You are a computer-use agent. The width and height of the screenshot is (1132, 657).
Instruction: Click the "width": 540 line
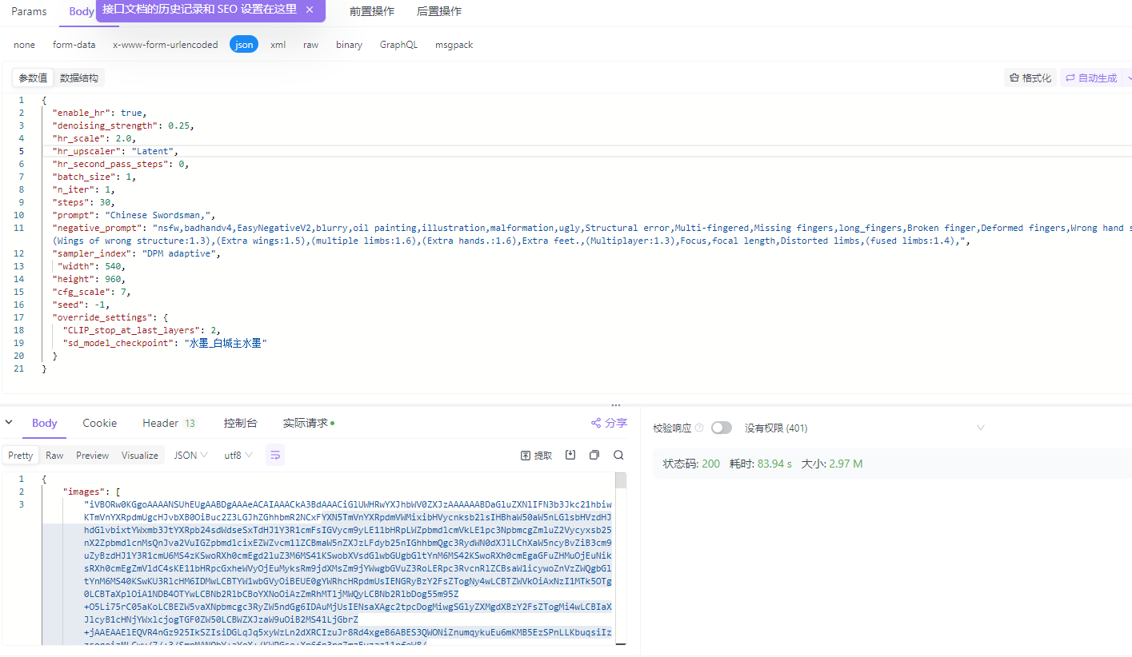pyautogui.click(x=91, y=266)
